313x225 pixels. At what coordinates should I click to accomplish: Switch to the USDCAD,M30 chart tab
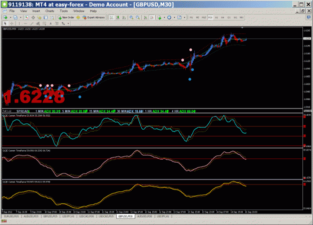87,216
